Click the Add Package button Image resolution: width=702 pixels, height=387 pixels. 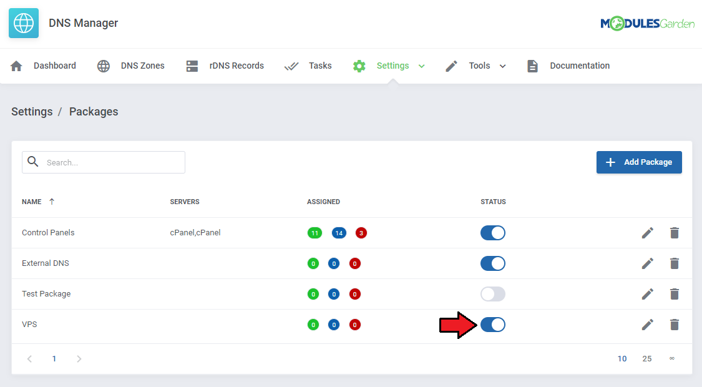(x=639, y=162)
